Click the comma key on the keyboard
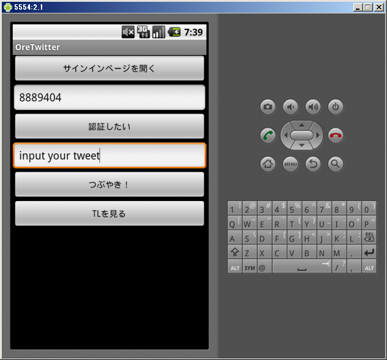This screenshot has height=360, width=387. coord(354,266)
